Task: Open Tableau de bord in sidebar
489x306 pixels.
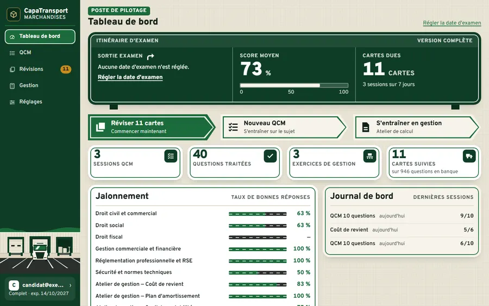Action: coord(40,36)
